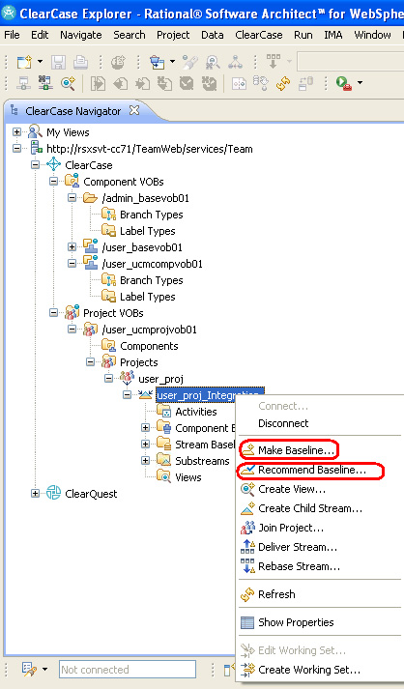Viewport: 404px width, 689px height.
Task: Collapse the Projects folder node
Action: click(91, 362)
